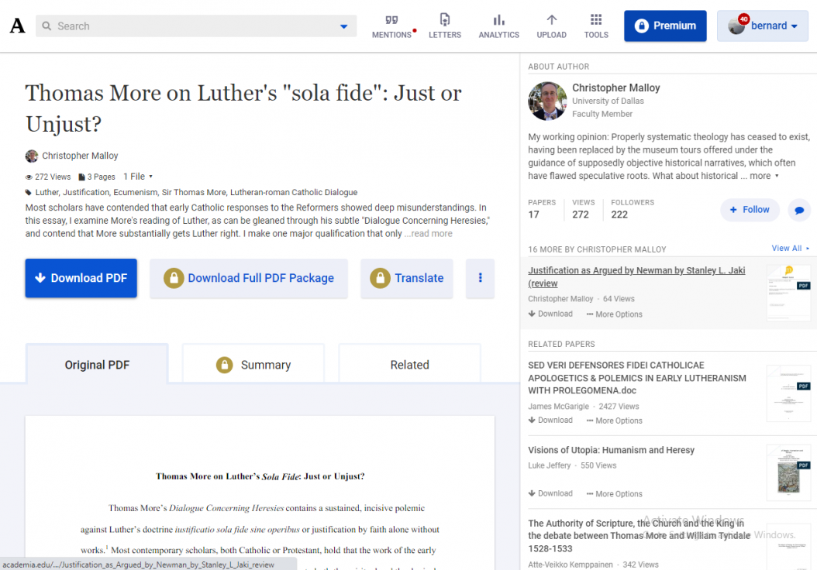The height and width of the screenshot is (570, 817).
Task: Click the lock icon in the Premium button
Action: [641, 26]
